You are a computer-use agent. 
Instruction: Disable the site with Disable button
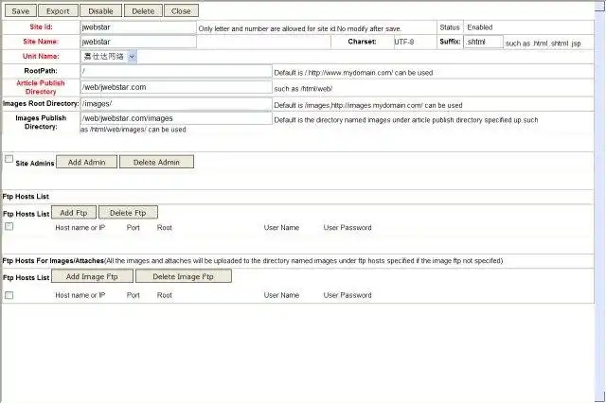point(100,10)
